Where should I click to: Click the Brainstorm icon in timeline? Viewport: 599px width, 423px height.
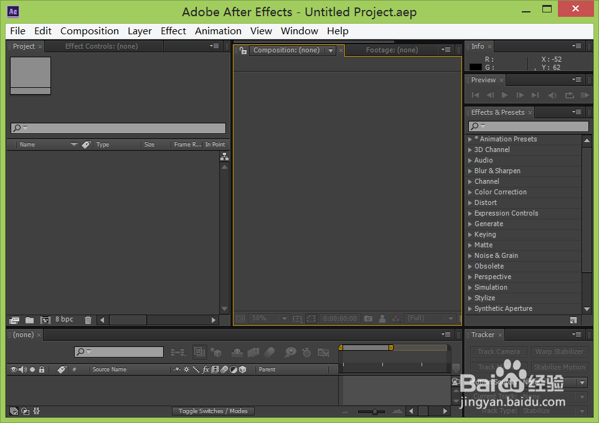click(291, 352)
